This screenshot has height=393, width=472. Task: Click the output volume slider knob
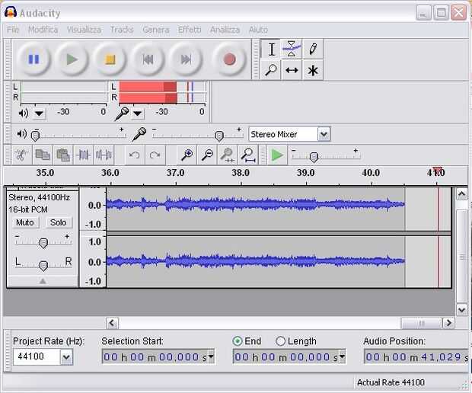(36, 136)
